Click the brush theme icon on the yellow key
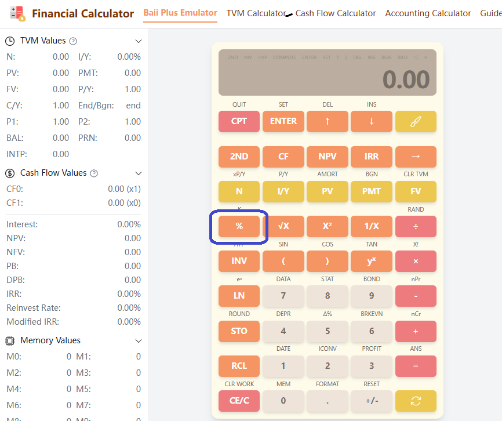 click(416, 121)
